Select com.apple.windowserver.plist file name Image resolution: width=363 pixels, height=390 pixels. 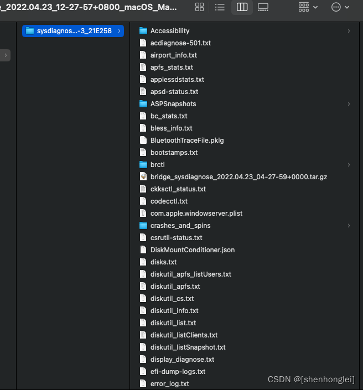pos(196,214)
